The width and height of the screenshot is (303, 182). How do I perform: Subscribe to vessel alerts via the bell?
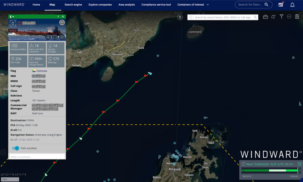[x=62, y=23]
